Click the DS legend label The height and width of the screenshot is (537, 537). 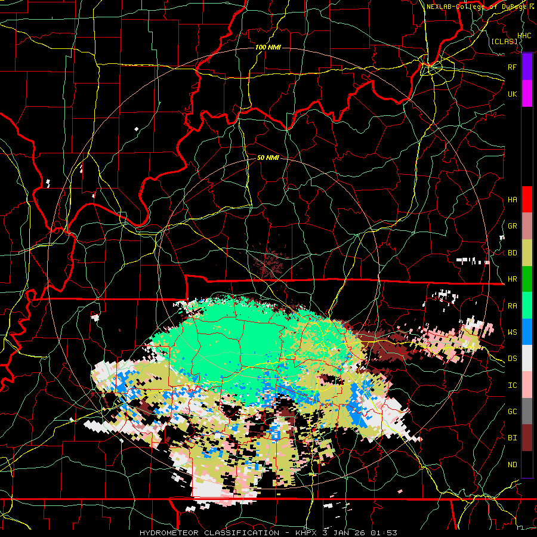513,359
